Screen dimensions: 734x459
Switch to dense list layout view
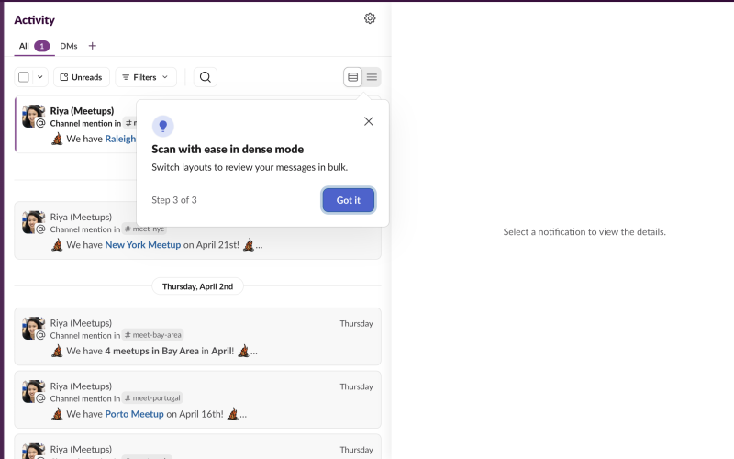[372, 77]
